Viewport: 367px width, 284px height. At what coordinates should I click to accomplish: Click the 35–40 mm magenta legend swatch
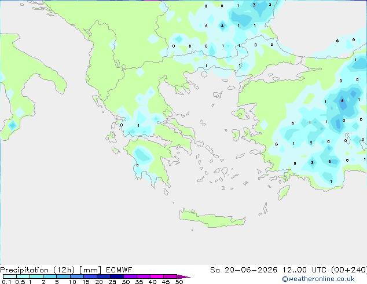pyautogui.click(x=144, y=276)
